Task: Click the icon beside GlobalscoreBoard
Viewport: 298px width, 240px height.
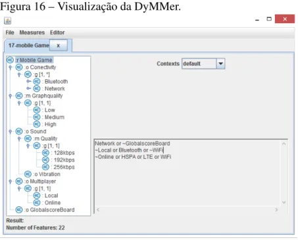Action: [x=19, y=210]
